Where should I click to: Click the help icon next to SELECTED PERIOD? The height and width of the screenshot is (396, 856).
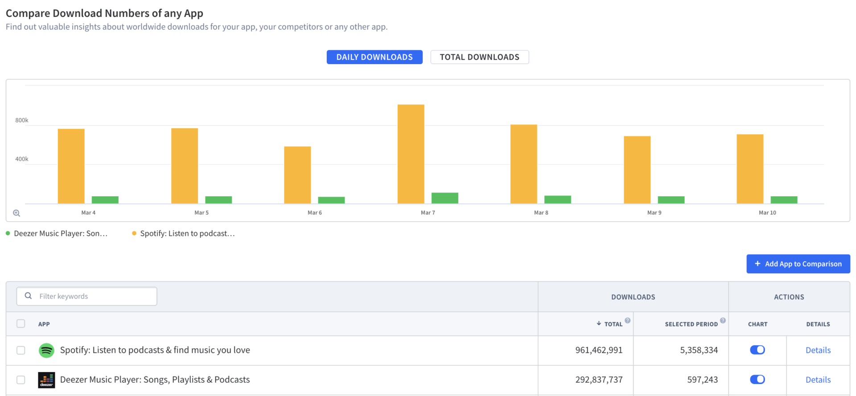pos(723,320)
